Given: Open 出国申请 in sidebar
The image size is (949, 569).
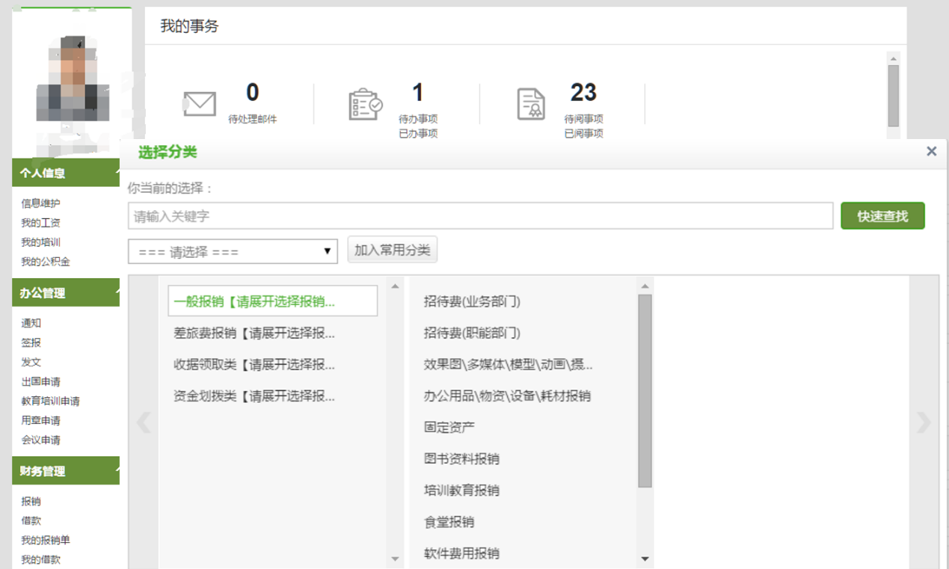Looking at the screenshot, I should pos(40,381).
